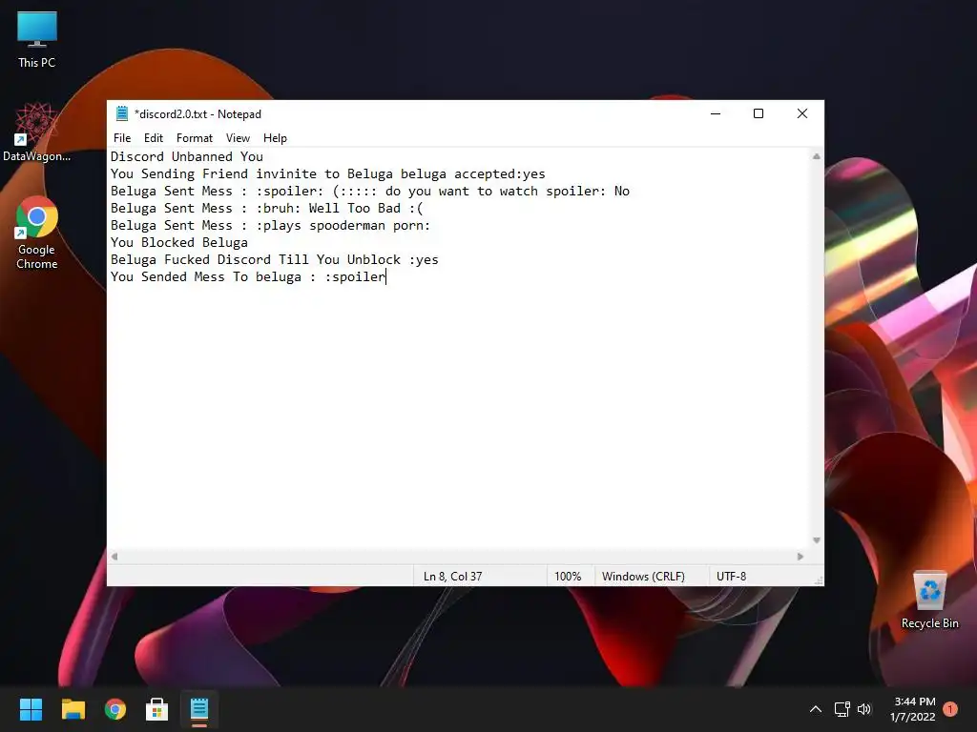The width and height of the screenshot is (977, 732).
Task: Launch Chrome from the taskbar
Action: click(x=115, y=709)
